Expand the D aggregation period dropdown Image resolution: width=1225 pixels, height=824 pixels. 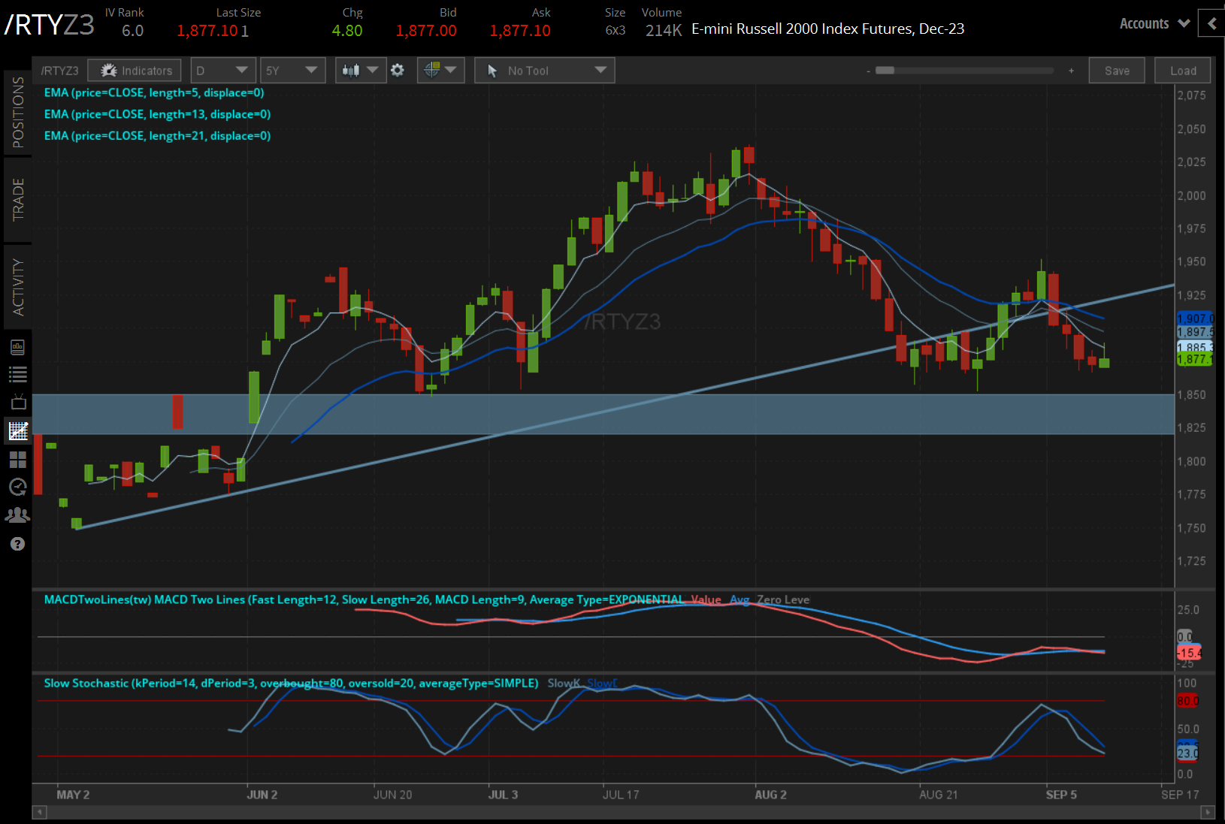[x=222, y=71]
